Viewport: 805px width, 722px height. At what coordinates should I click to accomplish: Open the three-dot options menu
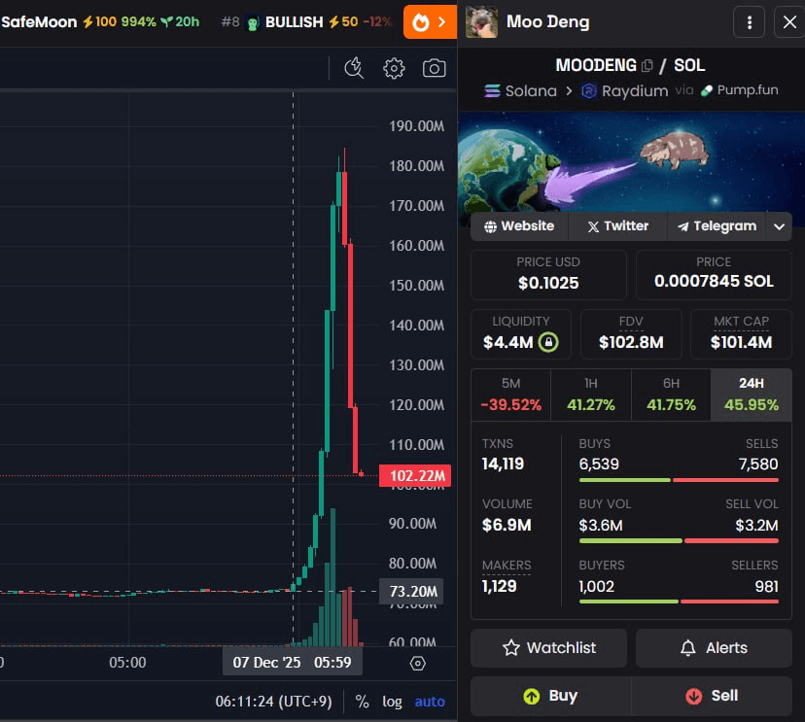pyautogui.click(x=749, y=21)
